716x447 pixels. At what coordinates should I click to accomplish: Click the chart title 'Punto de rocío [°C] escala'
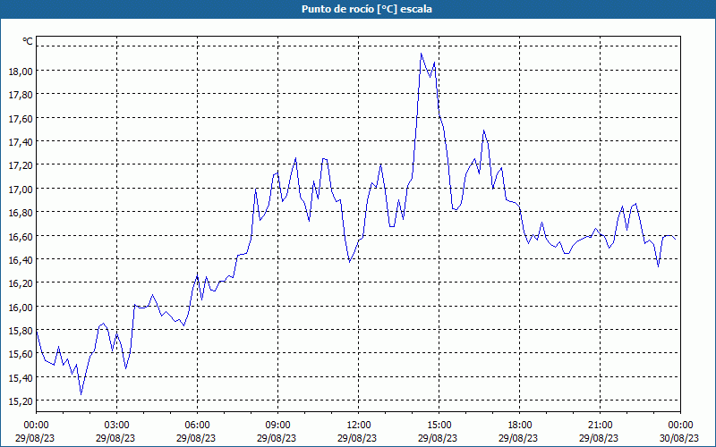pos(367,9)
